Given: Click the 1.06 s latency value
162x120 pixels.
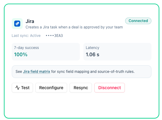Looking at the screenshot, I should (x=92, y=54).
